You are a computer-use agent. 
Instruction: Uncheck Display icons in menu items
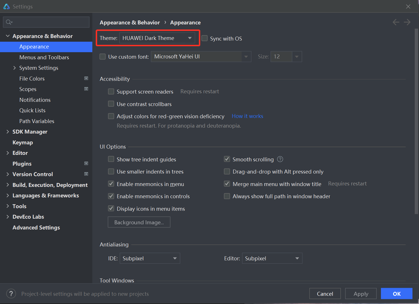111,208
